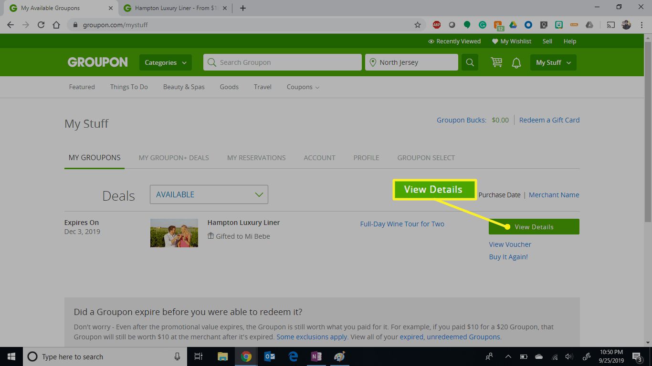This screenshot has height=366, width=652.
Task: Reload the page
Action: click(41, 25)
